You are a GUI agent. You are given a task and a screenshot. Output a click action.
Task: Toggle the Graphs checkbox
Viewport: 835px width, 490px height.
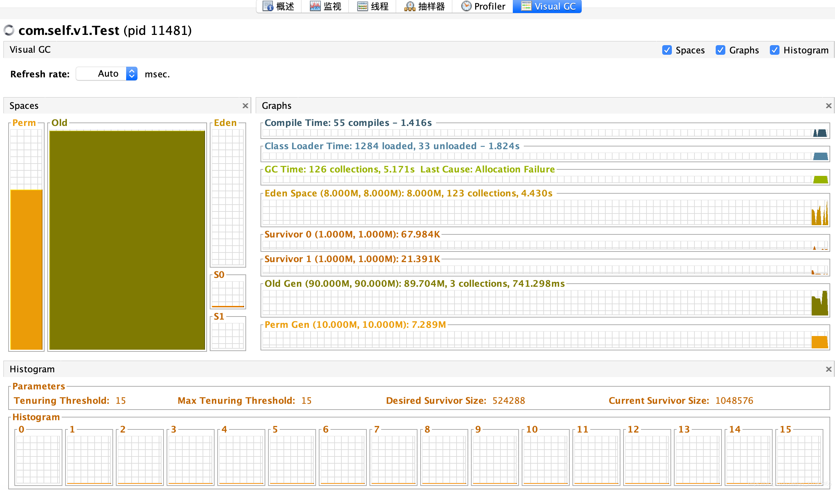[720, 50]
